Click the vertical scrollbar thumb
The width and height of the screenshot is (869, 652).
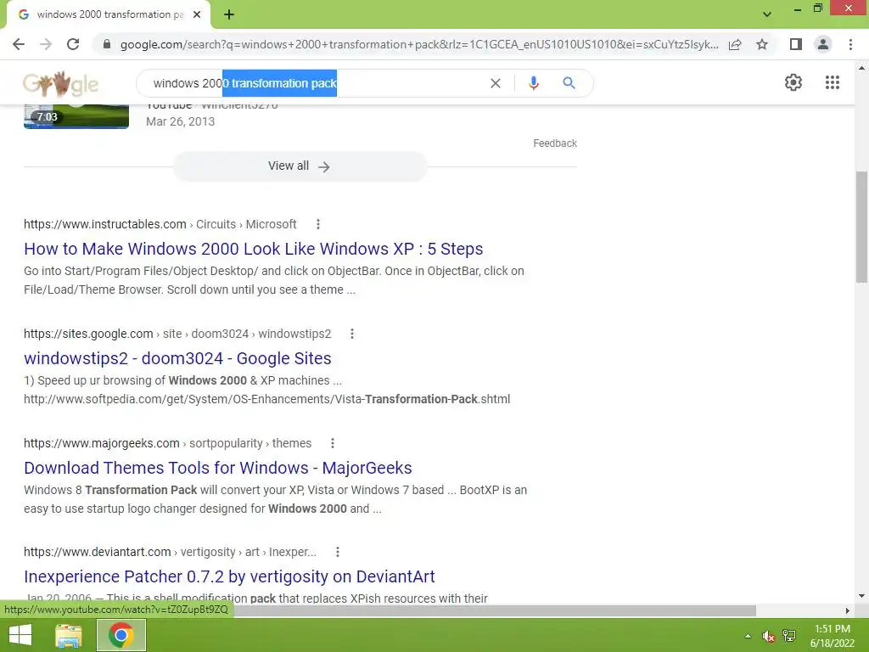pos(861,228)
